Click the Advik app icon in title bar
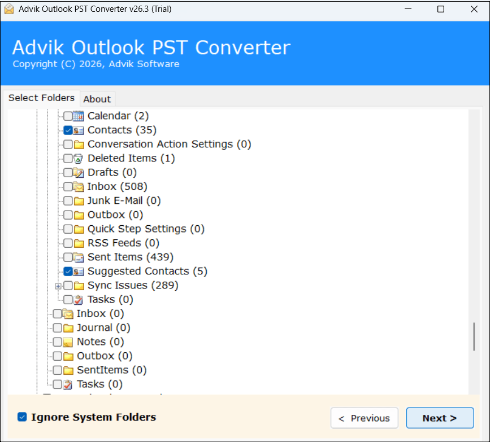The width and height of the screenshot is (490, 442). click(9, 9)
